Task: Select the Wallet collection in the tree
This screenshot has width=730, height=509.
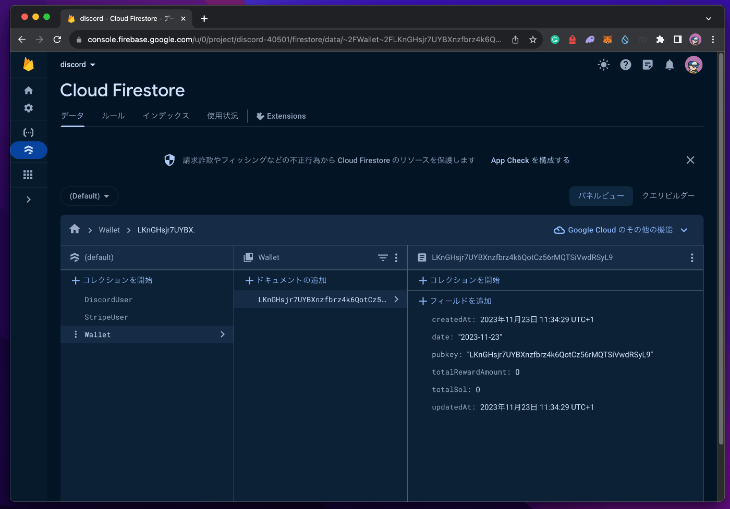Action: point(98,334)
